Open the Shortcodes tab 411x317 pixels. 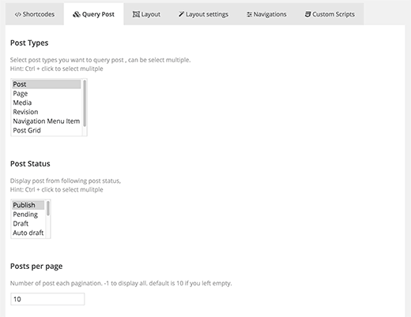point(35,14)
